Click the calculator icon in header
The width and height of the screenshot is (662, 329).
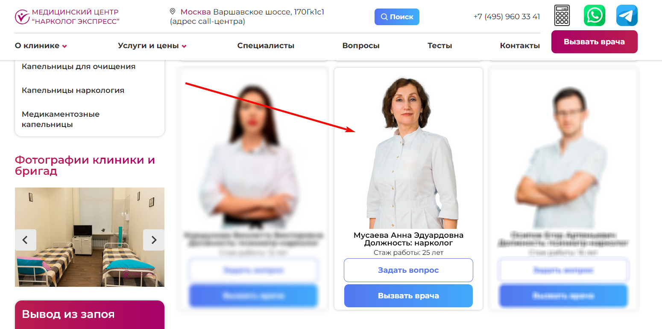(562, 16)
